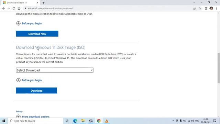Open the notification center icon

pos(214,121)
